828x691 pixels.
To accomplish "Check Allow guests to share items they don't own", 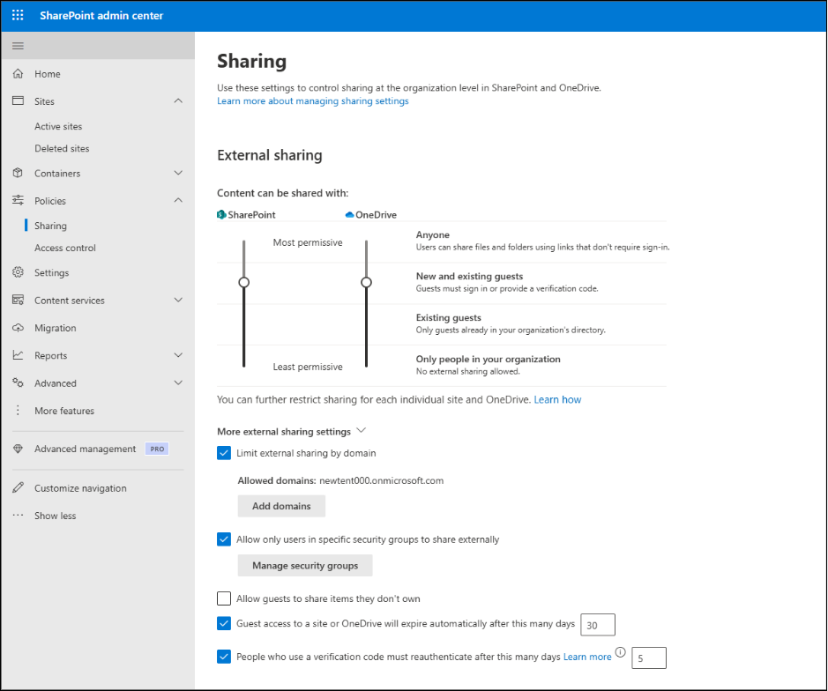I will point(224,598).
